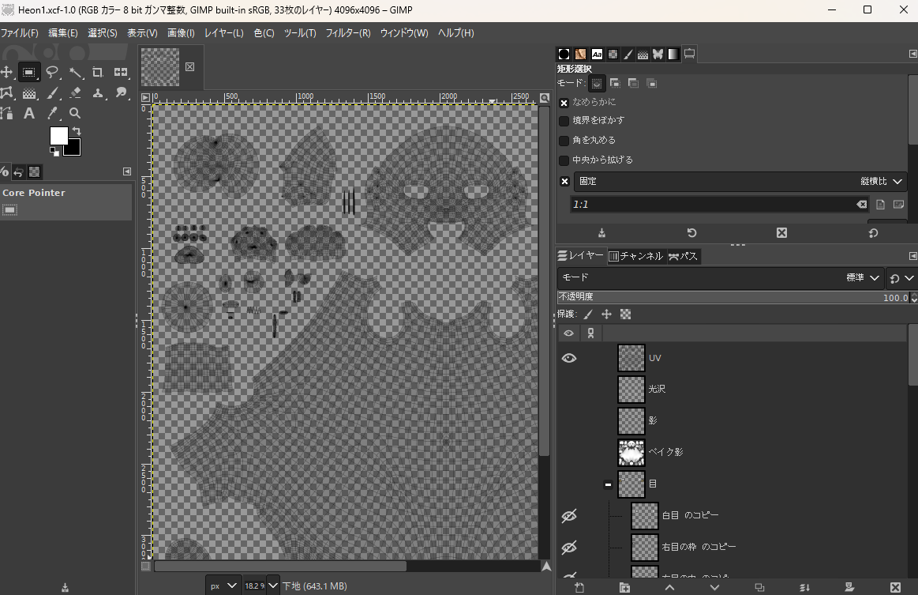Image resolution: width=918 pixels, height=595 pixels.
Task: Open the 縦横比 dropdown
Action: (881, 181)
